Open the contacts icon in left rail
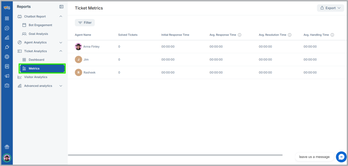Viewport: 348px width, 166px height. [7, 66]
